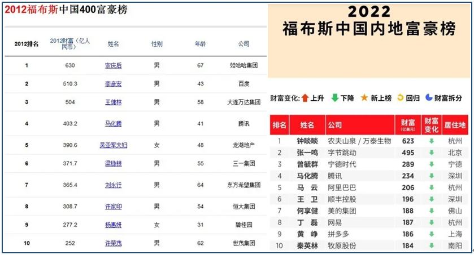Image resolution: width=474 pixels, height=255 pixels.
Task: Click the 2012排名 column header
Action: pyautogui.click(x=27, y=44)
